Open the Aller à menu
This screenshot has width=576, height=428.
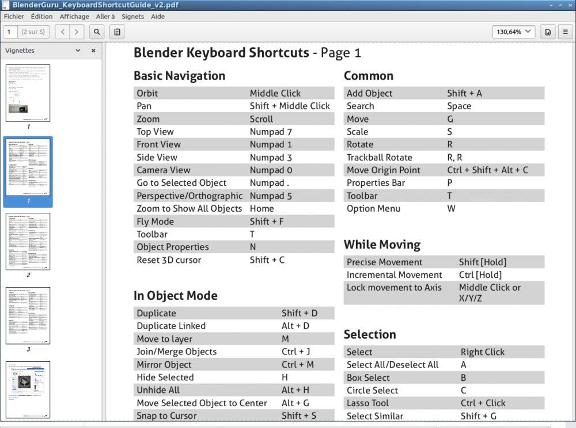[105, 17]
